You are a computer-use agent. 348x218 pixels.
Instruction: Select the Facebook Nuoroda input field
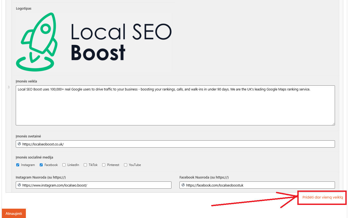pos(259,185)
